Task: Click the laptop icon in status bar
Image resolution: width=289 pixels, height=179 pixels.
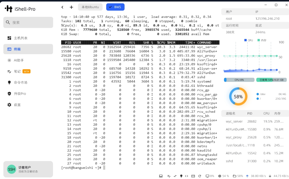Action: [x=161, y=176]
